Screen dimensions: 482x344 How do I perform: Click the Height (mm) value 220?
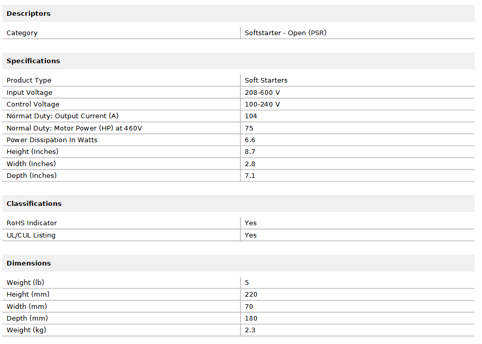(x=251, y=294)
